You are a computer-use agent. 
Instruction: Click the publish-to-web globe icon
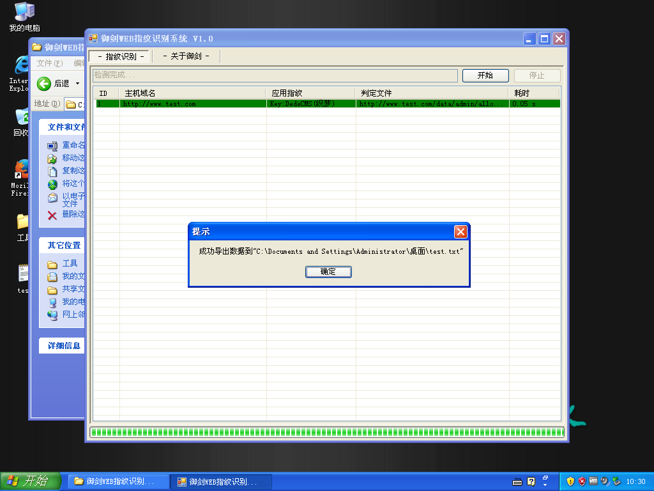(52, 184)
